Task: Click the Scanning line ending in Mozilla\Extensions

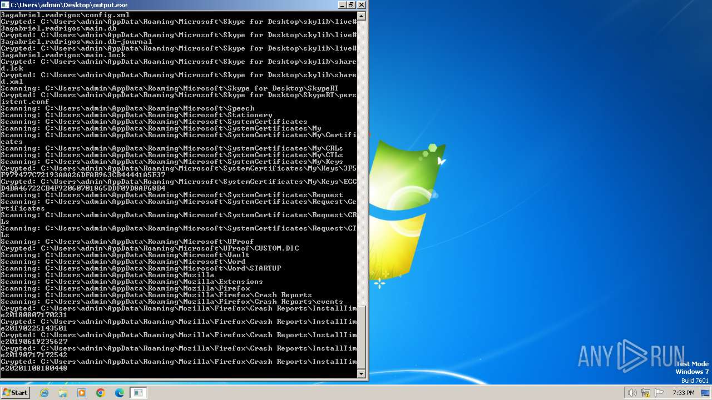Action: (x=132, y=282)
